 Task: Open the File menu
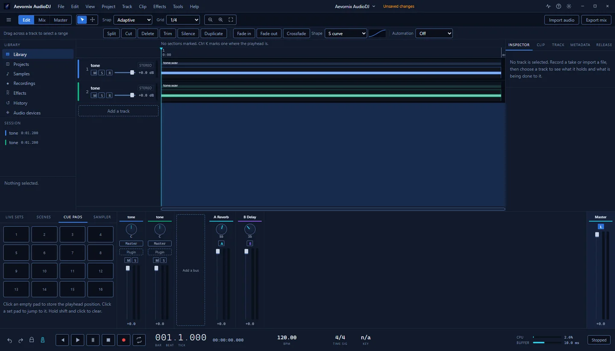61,6
